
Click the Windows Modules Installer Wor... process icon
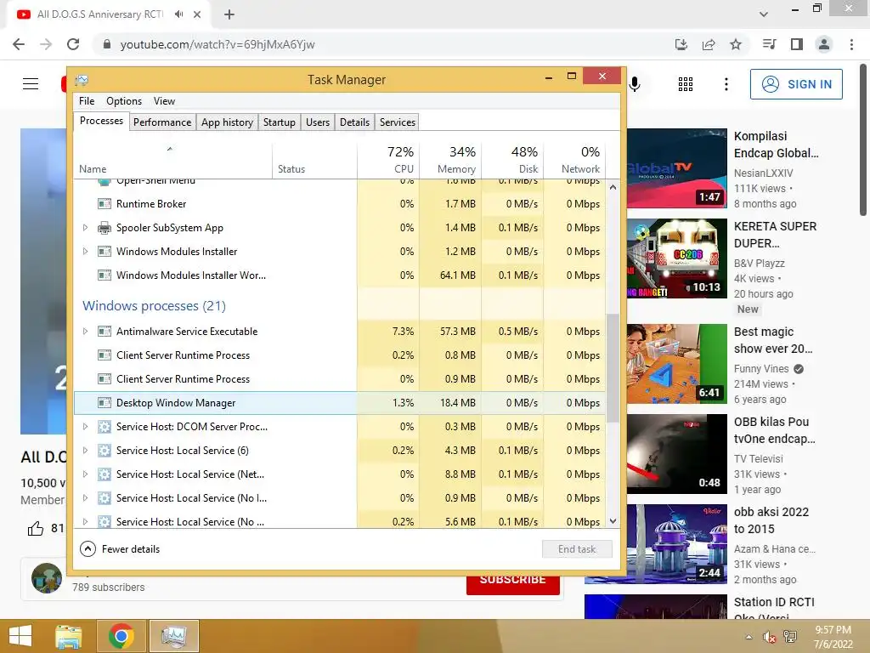pos(105,275)
